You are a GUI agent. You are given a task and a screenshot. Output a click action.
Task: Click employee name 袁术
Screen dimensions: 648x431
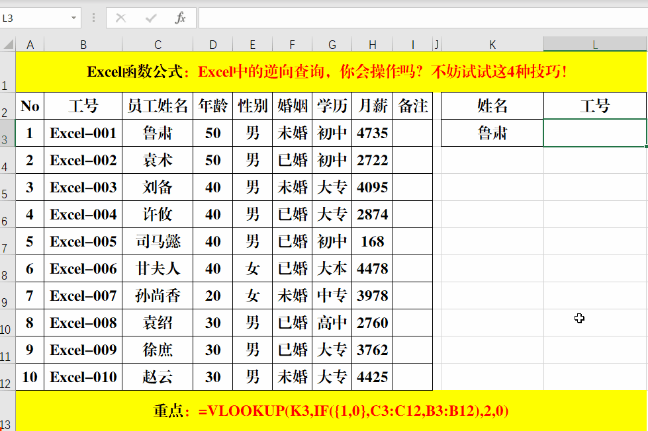pyautogui.click(x=158, y=160)
